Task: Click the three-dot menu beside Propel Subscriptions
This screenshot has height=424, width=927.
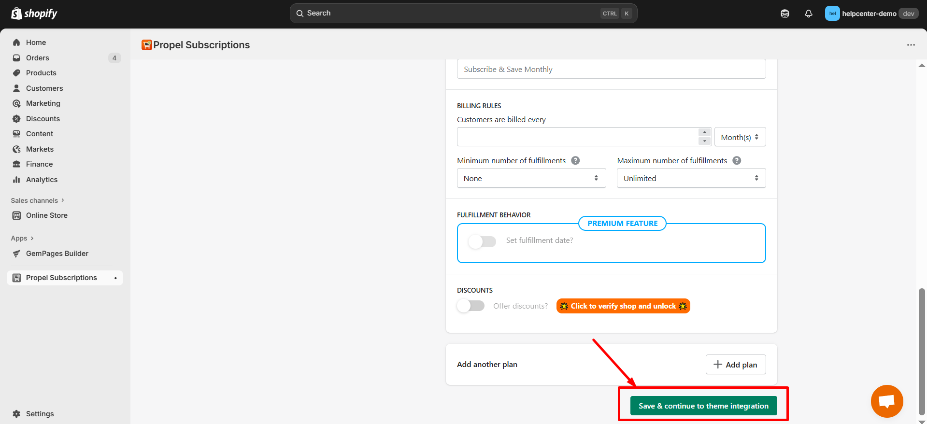Action: click(911, 45)
